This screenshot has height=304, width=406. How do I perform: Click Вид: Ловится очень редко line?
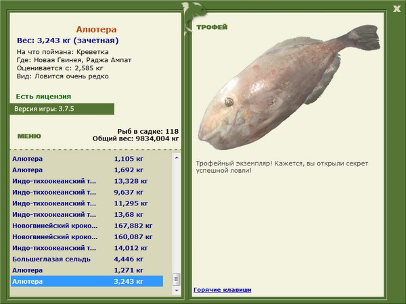pos(63,76)
